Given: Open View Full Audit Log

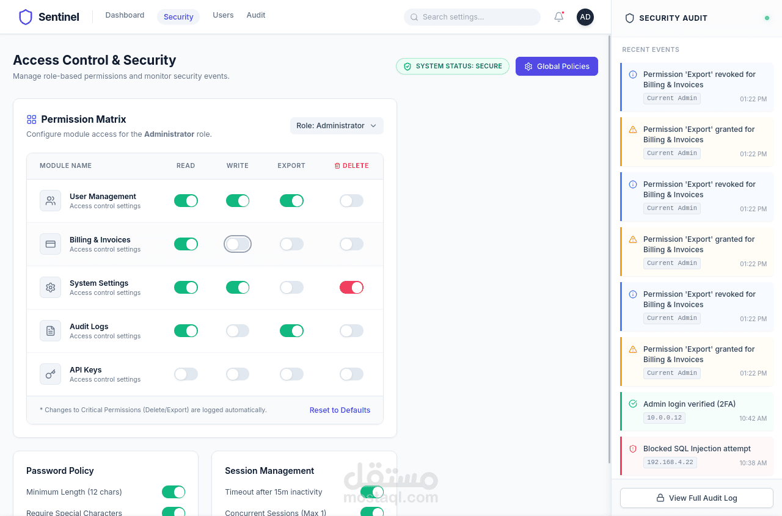Looking at the screenshot, I should pos(696,498).
